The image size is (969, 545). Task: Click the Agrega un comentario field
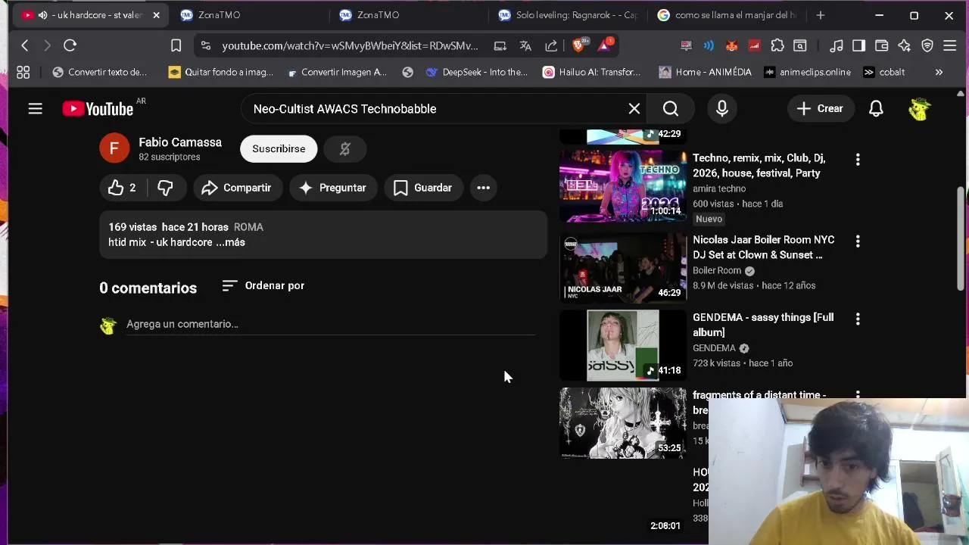coord(331,324)
